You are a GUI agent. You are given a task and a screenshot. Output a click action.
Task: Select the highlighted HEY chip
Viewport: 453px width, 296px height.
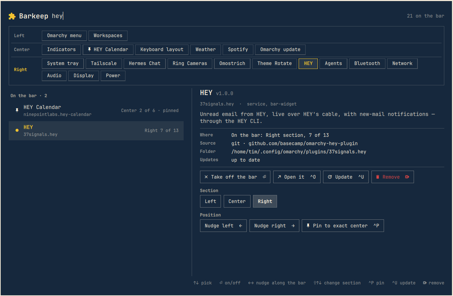click(308, 63)
